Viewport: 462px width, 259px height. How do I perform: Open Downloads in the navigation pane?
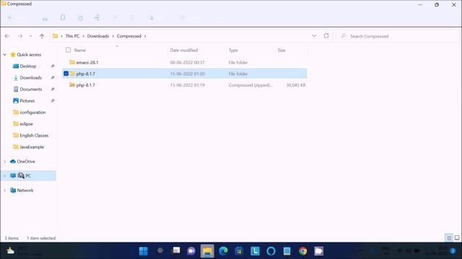30,78
